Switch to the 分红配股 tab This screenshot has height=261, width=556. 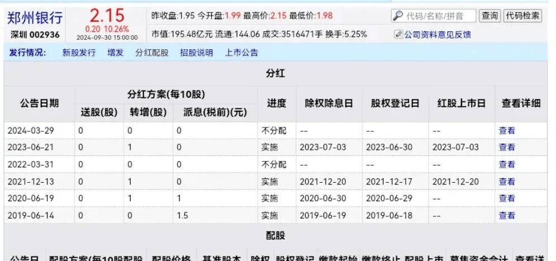point(152,53)
